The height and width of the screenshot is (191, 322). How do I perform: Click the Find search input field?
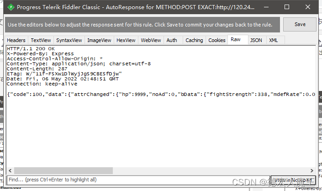click(138, 180)
